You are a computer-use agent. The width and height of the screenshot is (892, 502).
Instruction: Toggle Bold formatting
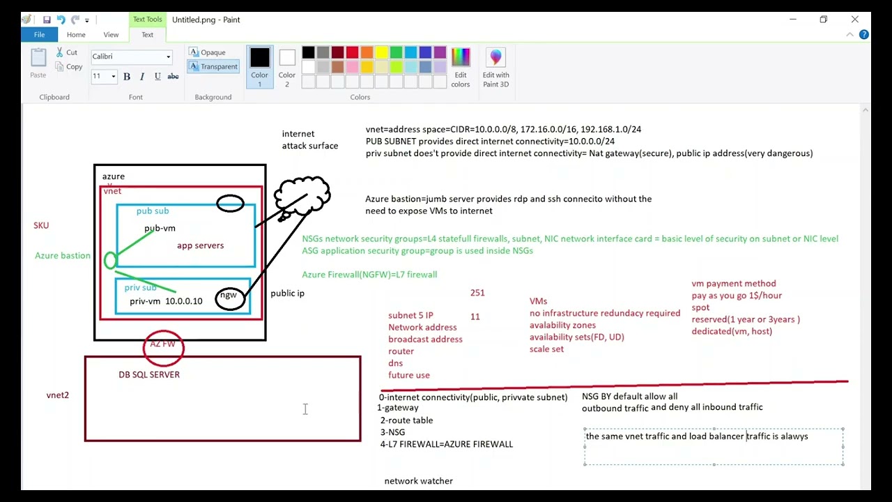pyautogui.click(x=127, y=76)
